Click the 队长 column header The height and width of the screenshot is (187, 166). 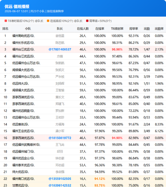tap(60, 29)
